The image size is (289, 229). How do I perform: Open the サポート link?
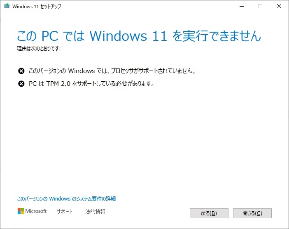[64, 212]
